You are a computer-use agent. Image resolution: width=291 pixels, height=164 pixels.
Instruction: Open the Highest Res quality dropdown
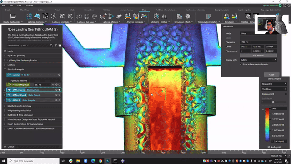pos(279,156)
